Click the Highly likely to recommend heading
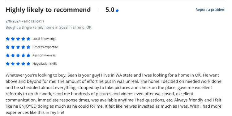The height and width of the screenshot is (116, 232). 48,10
